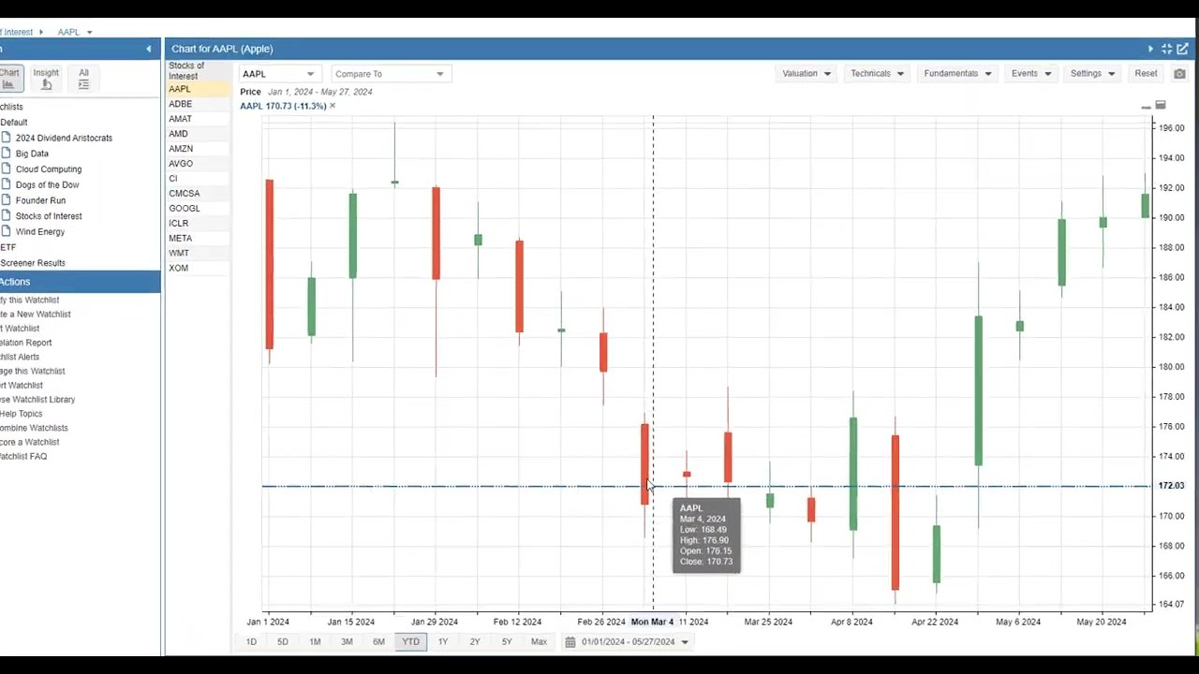Set chart range to 1M

coord(315,642)
